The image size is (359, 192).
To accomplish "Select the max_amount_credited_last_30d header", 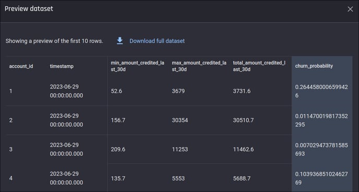I will click(x=199, y=66).
